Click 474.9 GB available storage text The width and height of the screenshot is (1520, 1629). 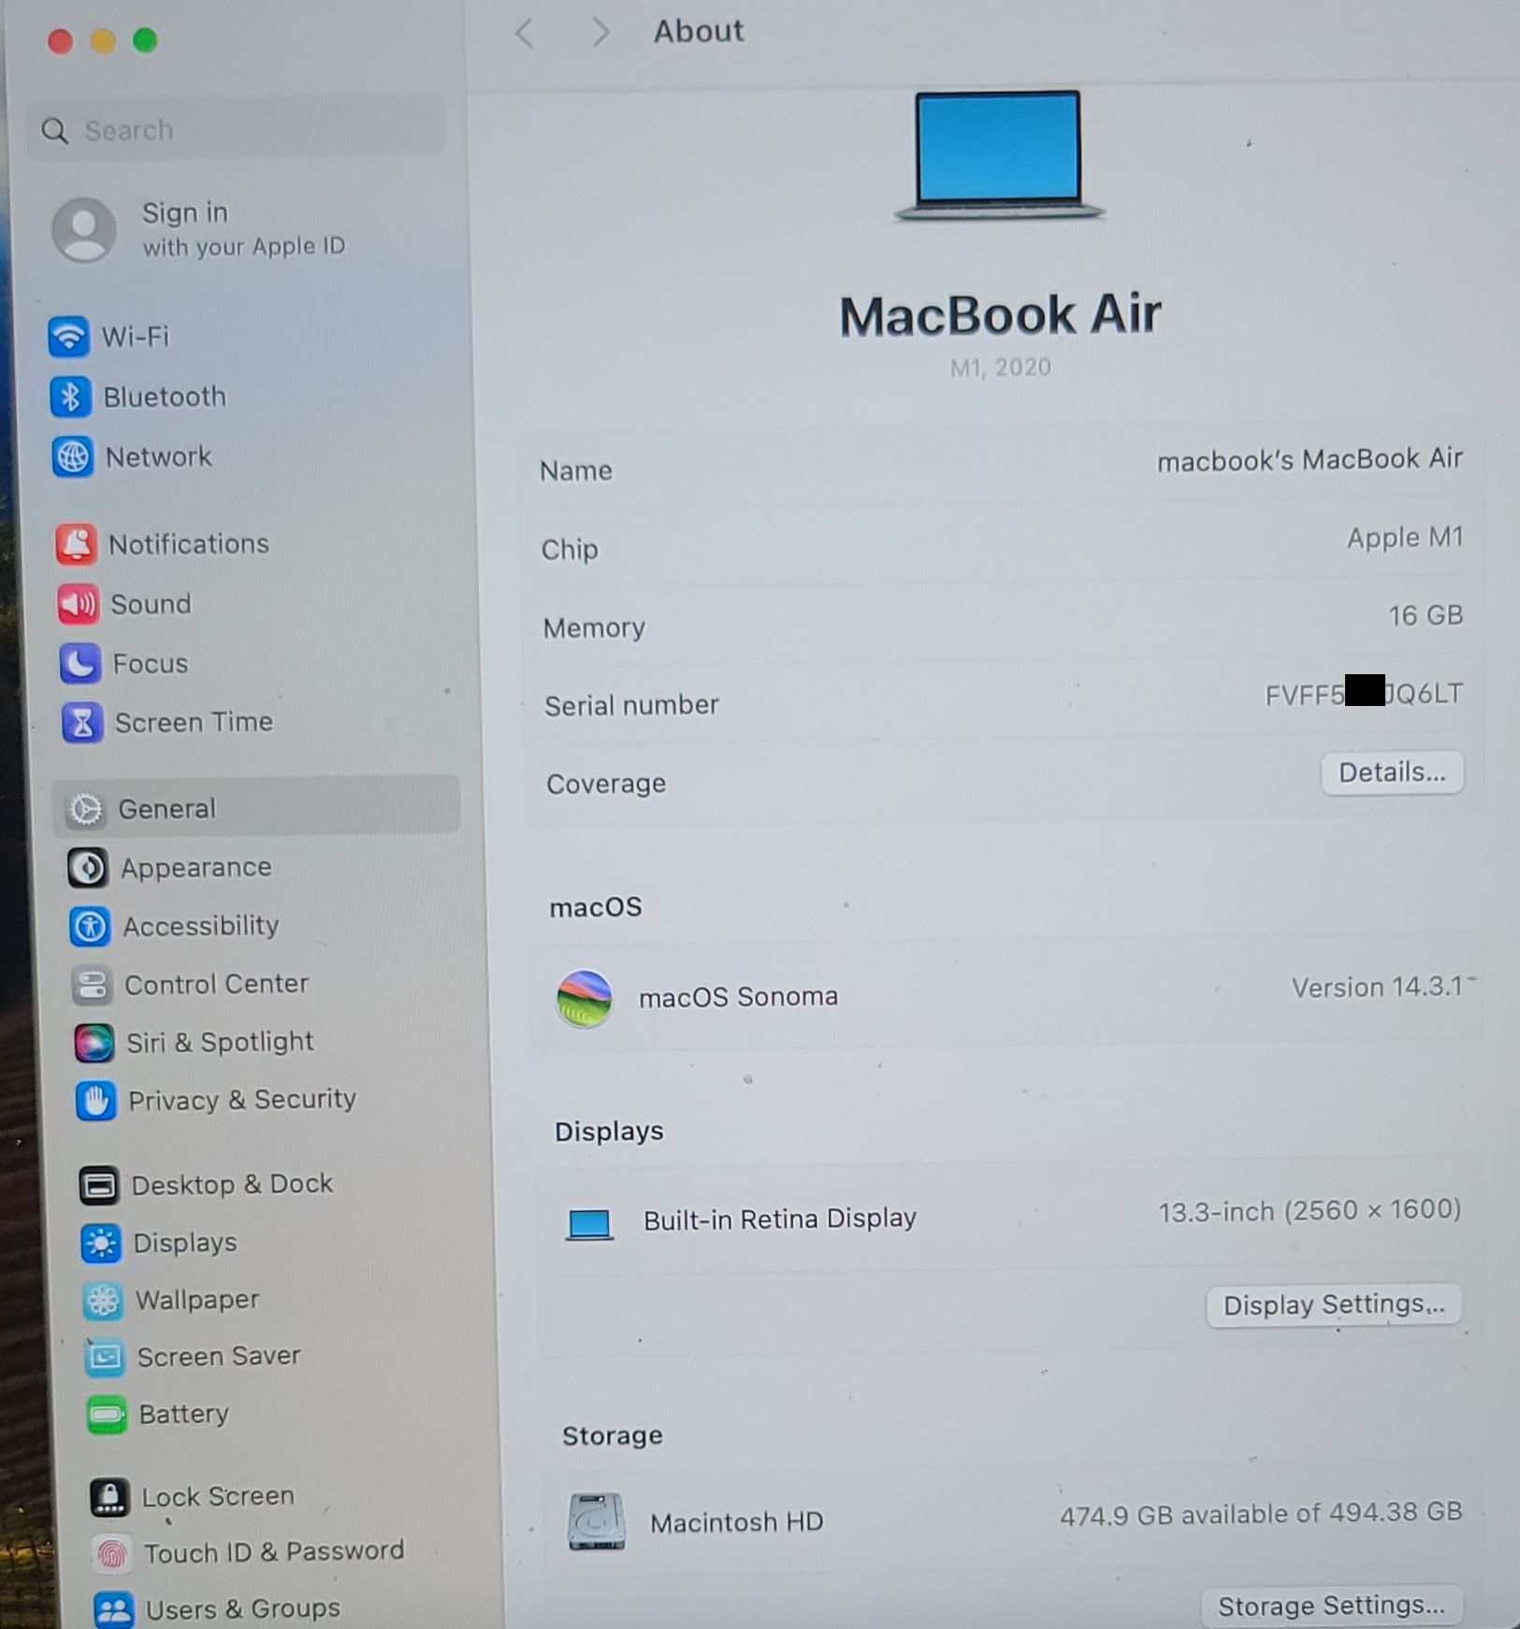coord(1261,1514)
